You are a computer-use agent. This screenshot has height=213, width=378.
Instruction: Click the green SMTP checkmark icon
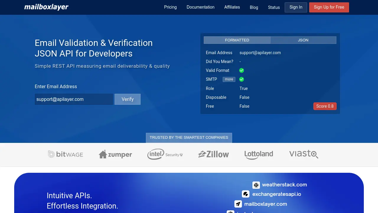[242, 79]
